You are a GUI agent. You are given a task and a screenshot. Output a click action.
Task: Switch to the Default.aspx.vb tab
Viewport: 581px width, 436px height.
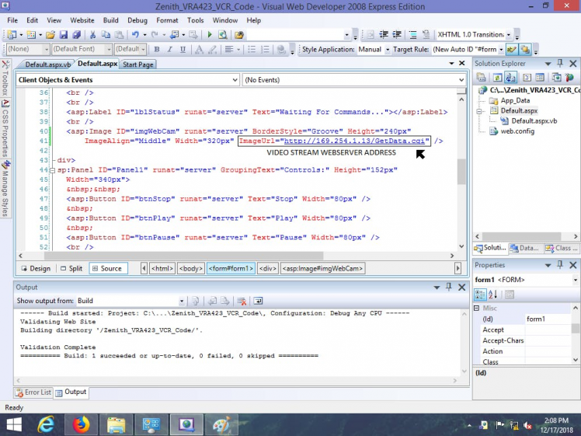pyautogui.click(x=47, y=65)
